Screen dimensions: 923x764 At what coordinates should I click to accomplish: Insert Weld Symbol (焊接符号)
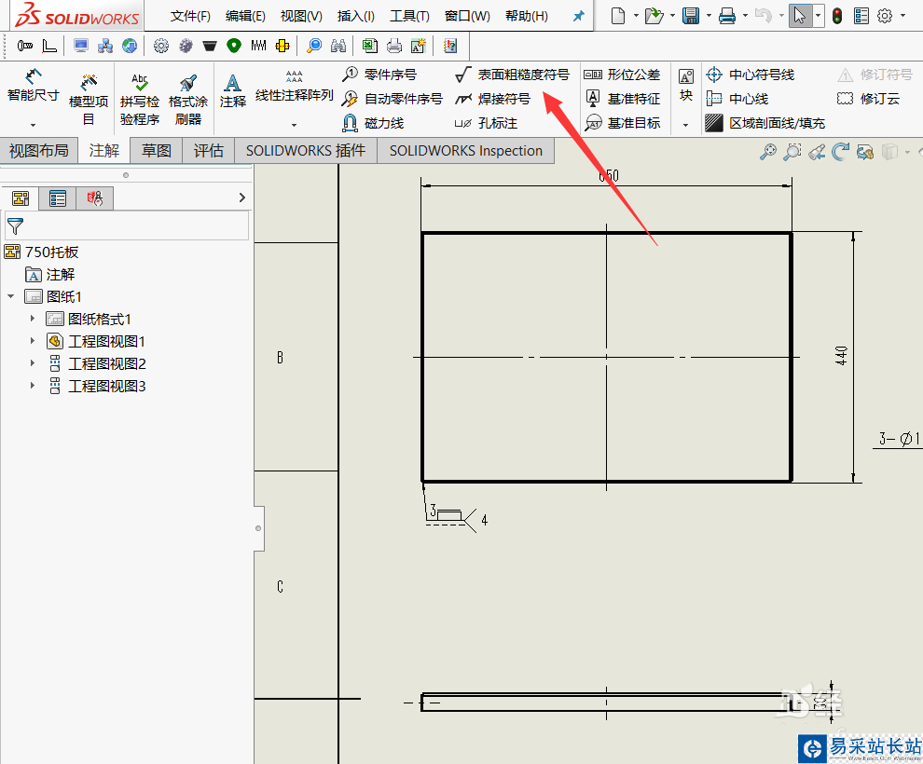click(x=492, y=99)
